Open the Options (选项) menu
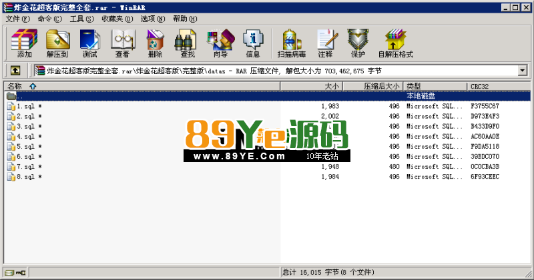Image resolution: width=534 pixels, height=280 pixels. [x=153, y=19]
